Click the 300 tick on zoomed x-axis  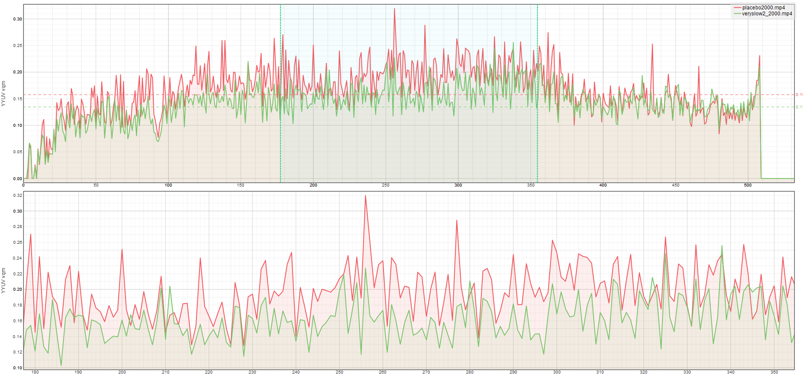click(557, 372)
